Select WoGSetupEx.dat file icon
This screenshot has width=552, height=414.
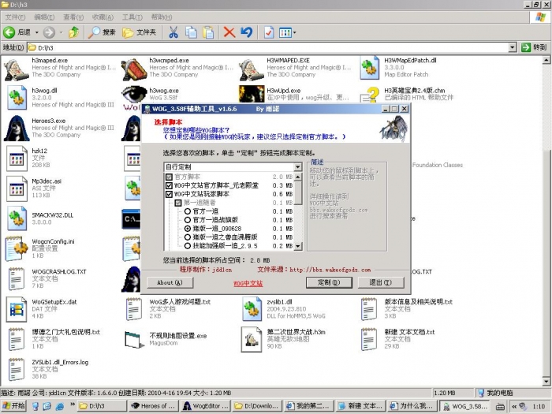pos(17,309)
